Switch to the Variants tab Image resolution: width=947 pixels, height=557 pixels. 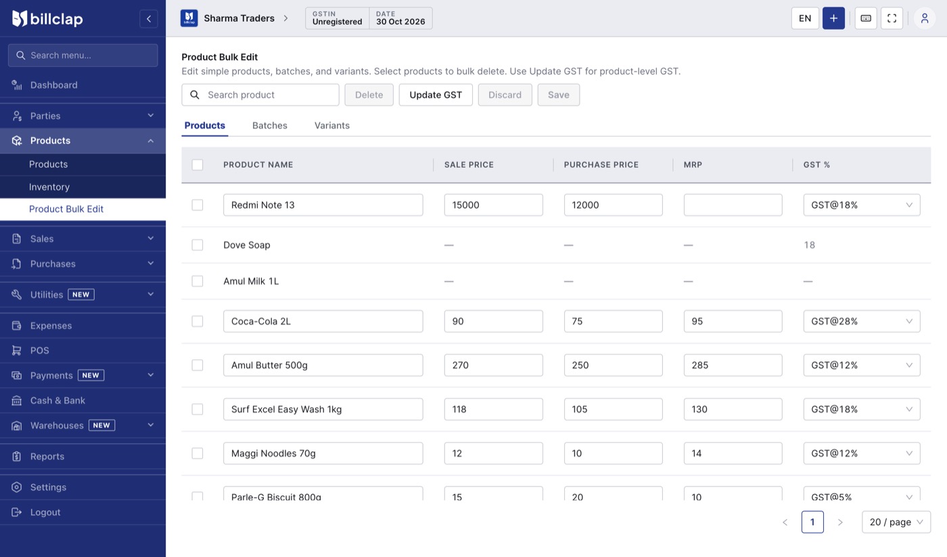[332, 125]
